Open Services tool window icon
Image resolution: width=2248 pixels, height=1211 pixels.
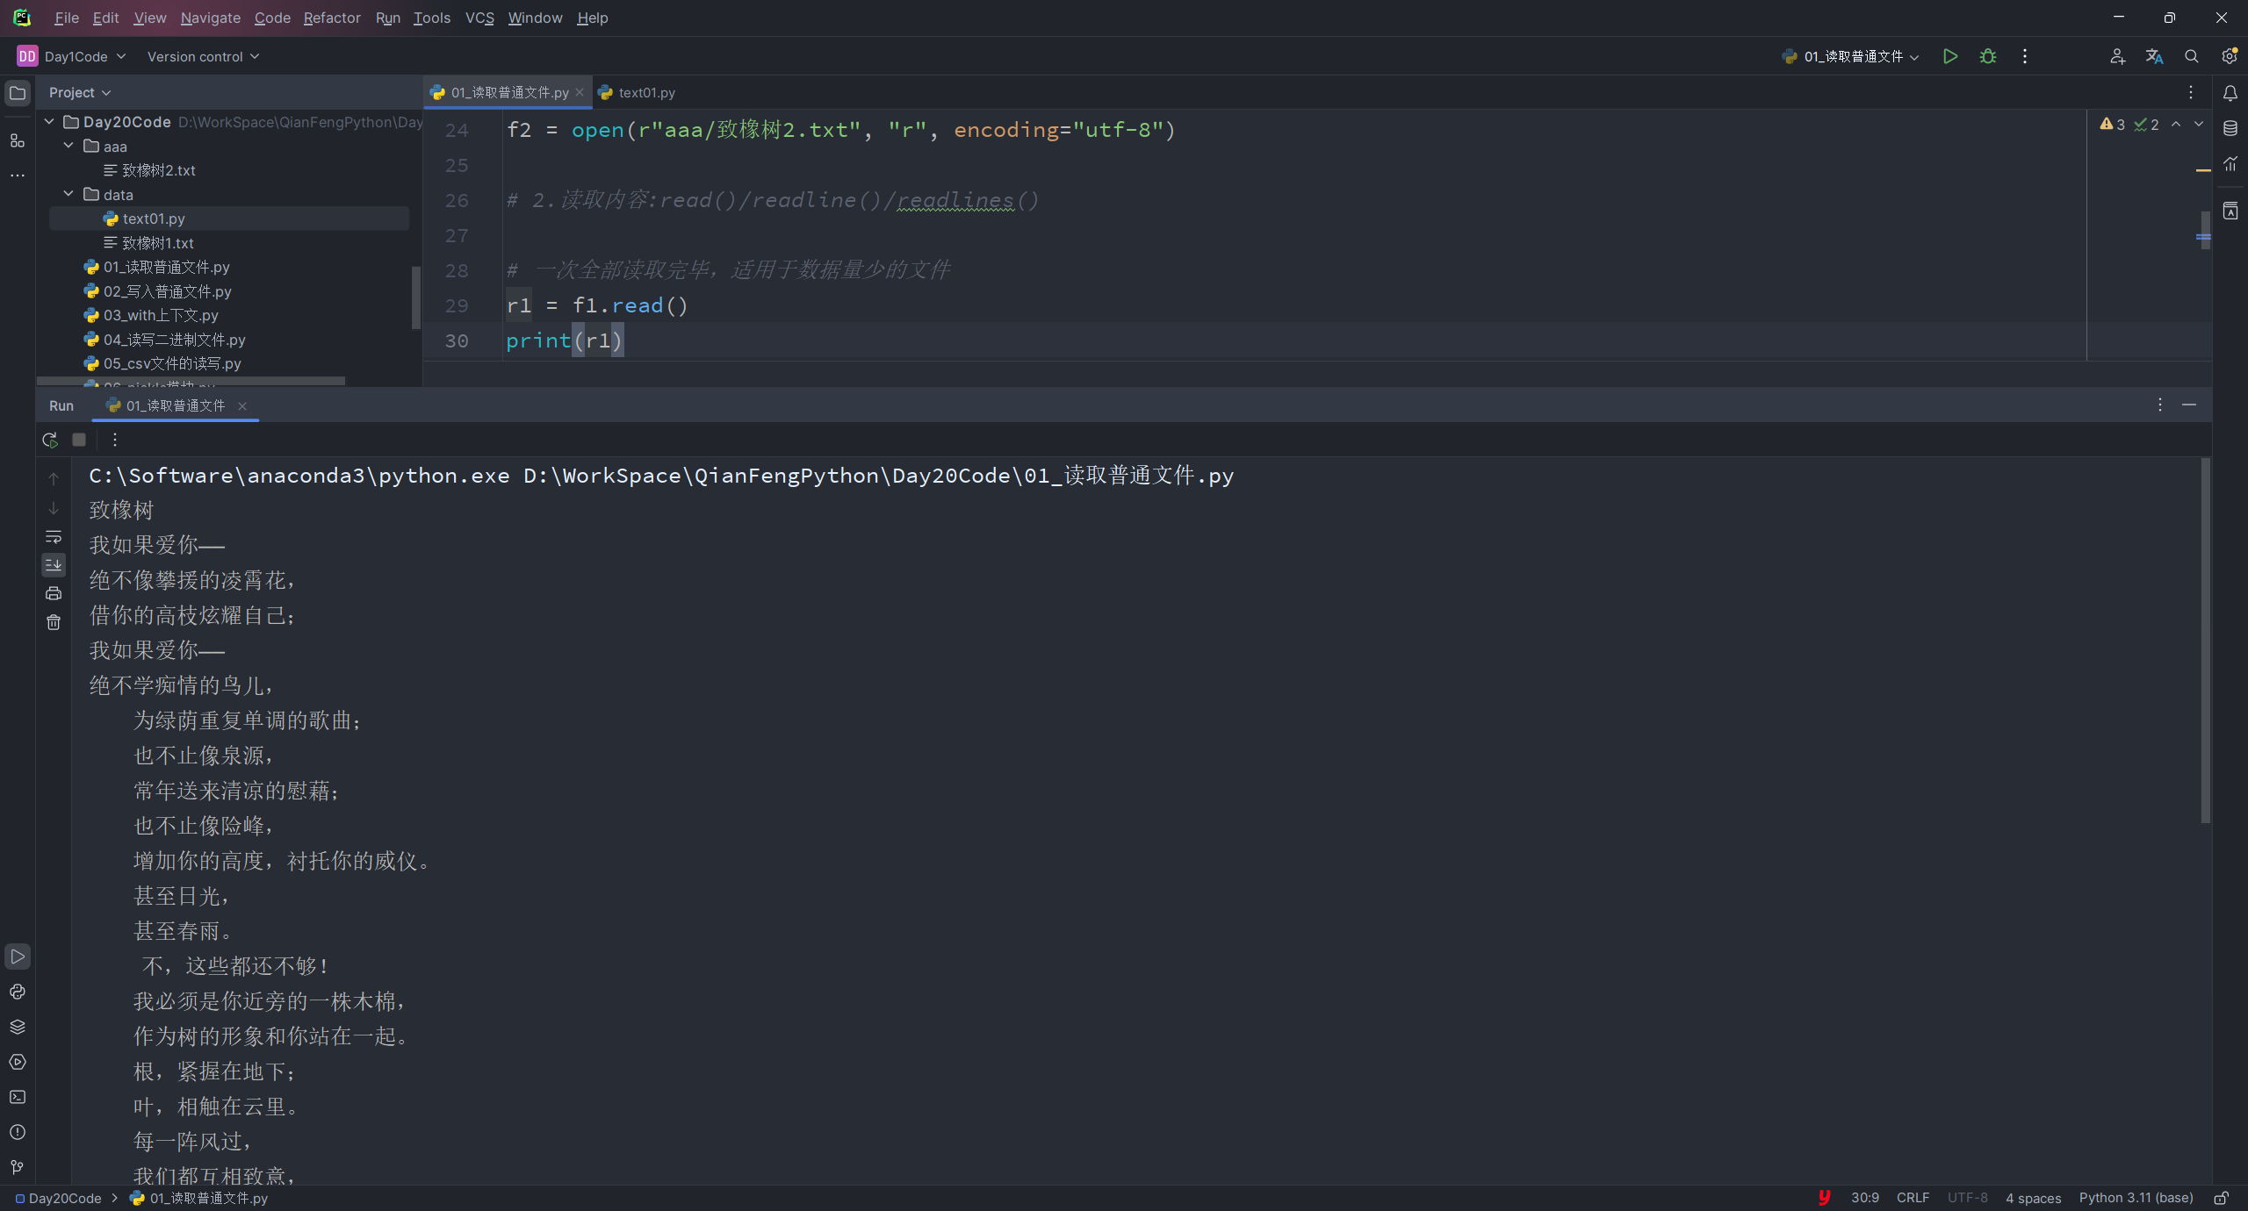[x=18, y=1062]
